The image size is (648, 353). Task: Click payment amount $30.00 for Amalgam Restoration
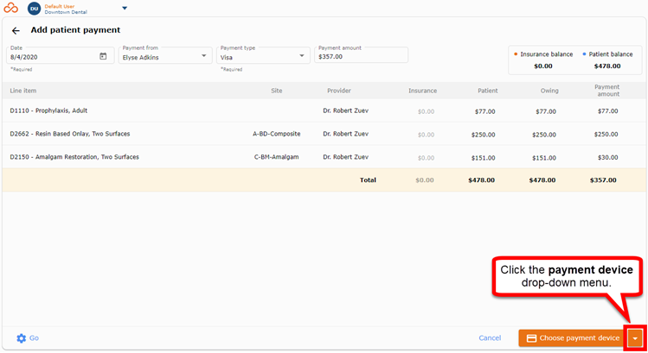607,158
